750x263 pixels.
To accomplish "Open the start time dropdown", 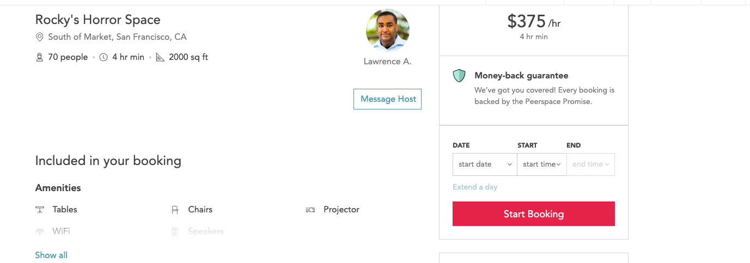I will 541,164.
